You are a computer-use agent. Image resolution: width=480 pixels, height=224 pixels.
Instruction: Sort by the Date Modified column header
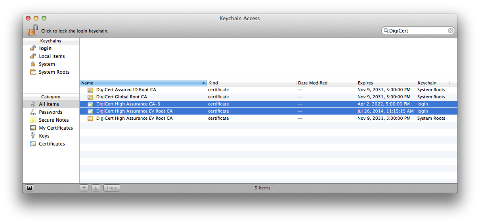[x=326, y=83]
